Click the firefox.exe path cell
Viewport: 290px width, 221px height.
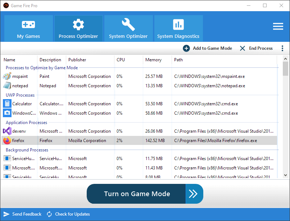[x=216, y=141]
